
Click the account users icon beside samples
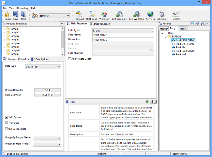tap(35, 16)
